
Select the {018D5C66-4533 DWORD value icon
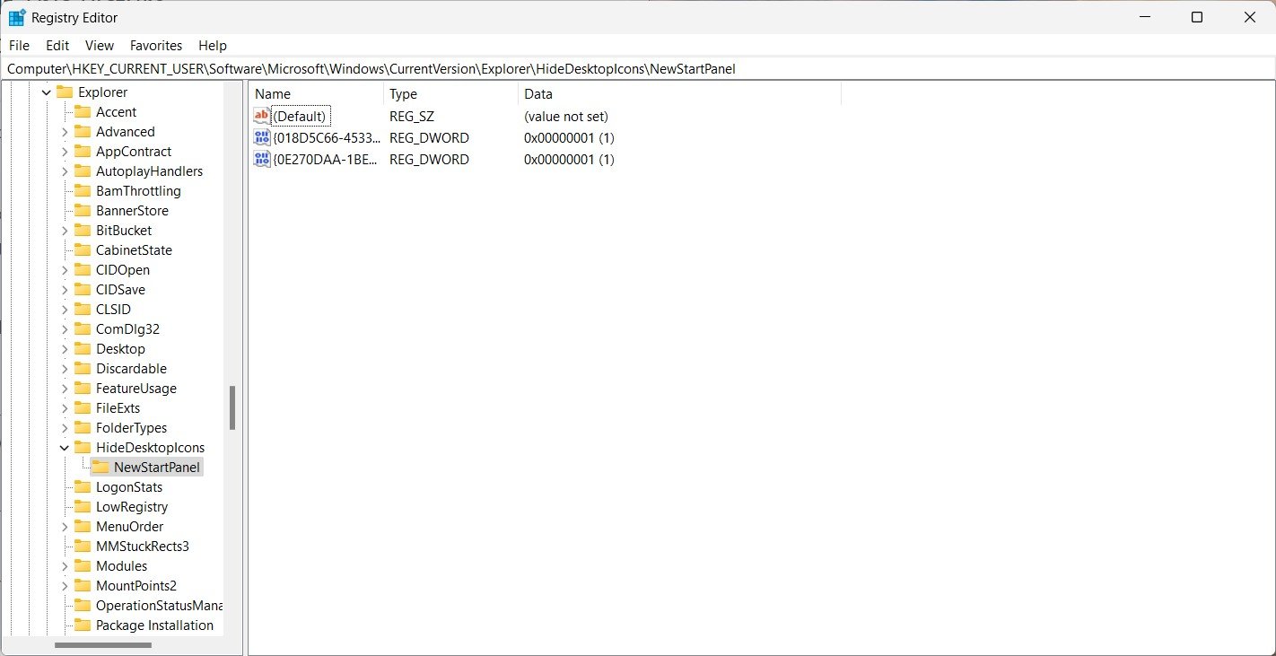click(x=262, y=137)
